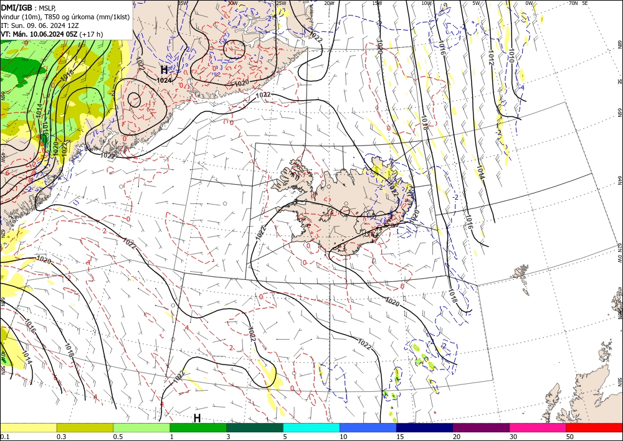The image size is (623, 441).
Task: Click the light green 0.5–1 legend swatch
Action: (x=141, y=427)
